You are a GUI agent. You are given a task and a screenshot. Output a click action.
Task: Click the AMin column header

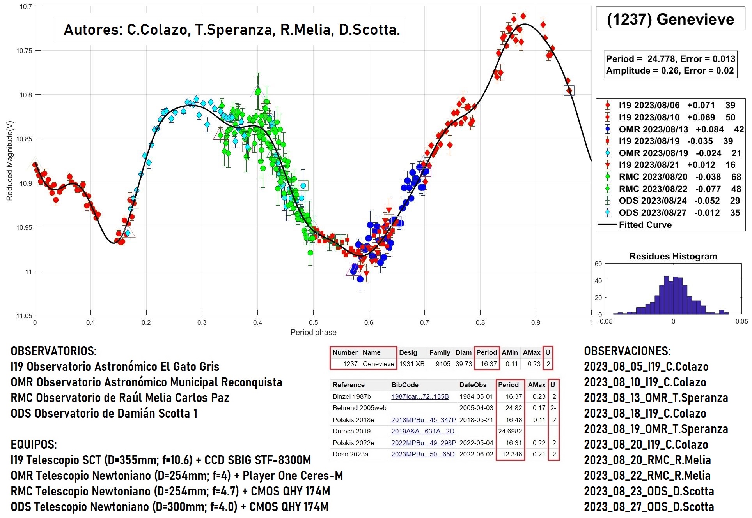(x=509, y=352)
